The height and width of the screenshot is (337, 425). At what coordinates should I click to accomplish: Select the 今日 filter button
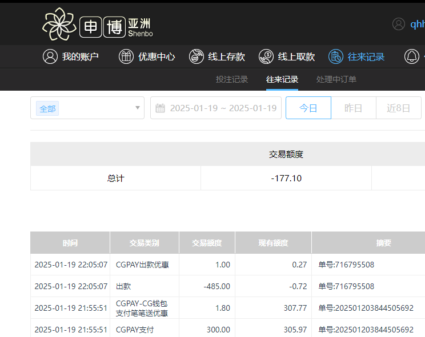tap(308, 108)
